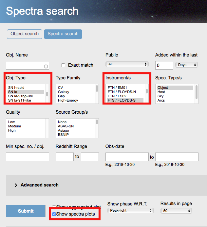Switch to Object search tab

pyautogui.click(x=25, y=34)
